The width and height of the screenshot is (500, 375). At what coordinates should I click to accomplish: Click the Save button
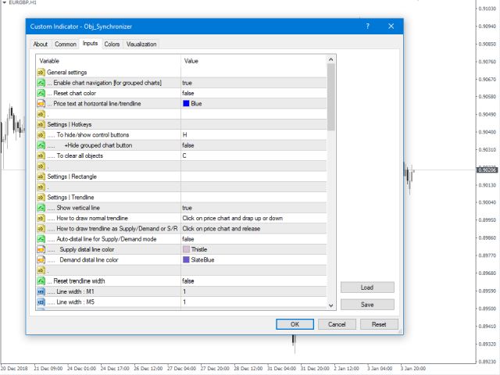point(367,305)
